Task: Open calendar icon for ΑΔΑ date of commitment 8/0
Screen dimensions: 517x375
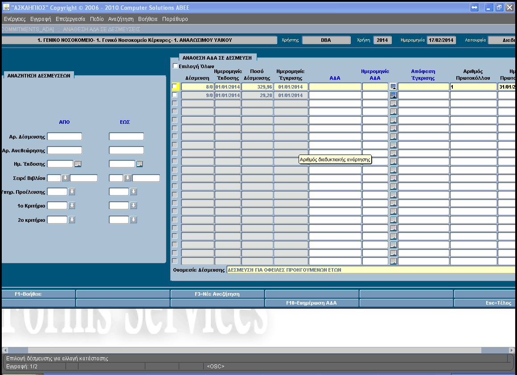Action: click(393, 87)
